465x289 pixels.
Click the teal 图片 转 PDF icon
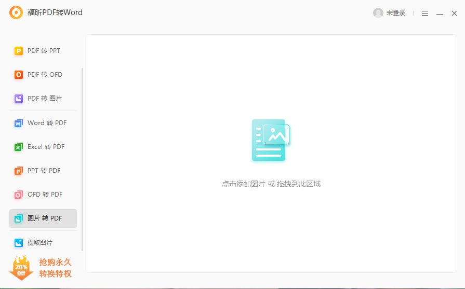tap(18, 218)
